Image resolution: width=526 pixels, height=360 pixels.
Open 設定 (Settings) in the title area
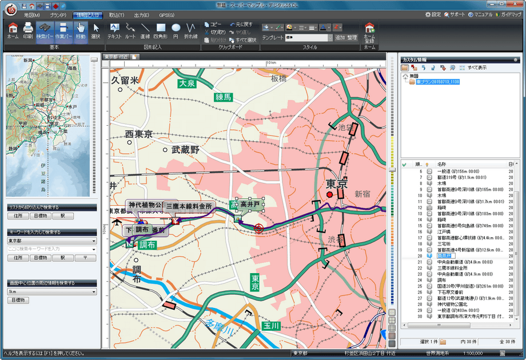(433, 14)
